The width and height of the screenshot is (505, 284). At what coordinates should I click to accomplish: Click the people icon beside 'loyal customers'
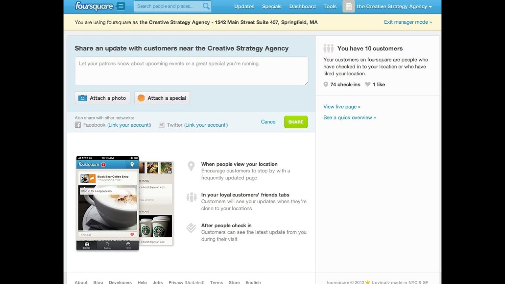pos(191,197)
